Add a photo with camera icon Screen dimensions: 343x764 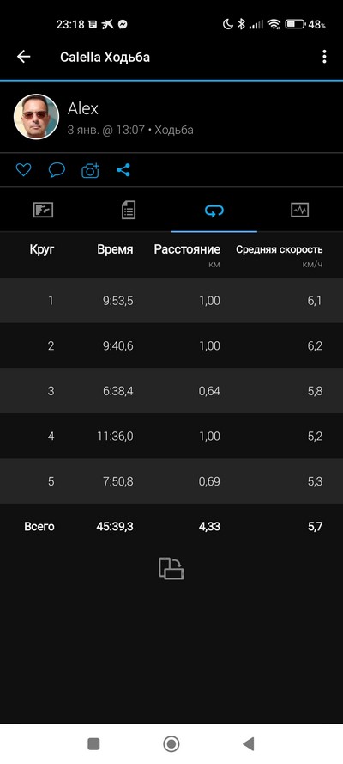pos(90,170)
